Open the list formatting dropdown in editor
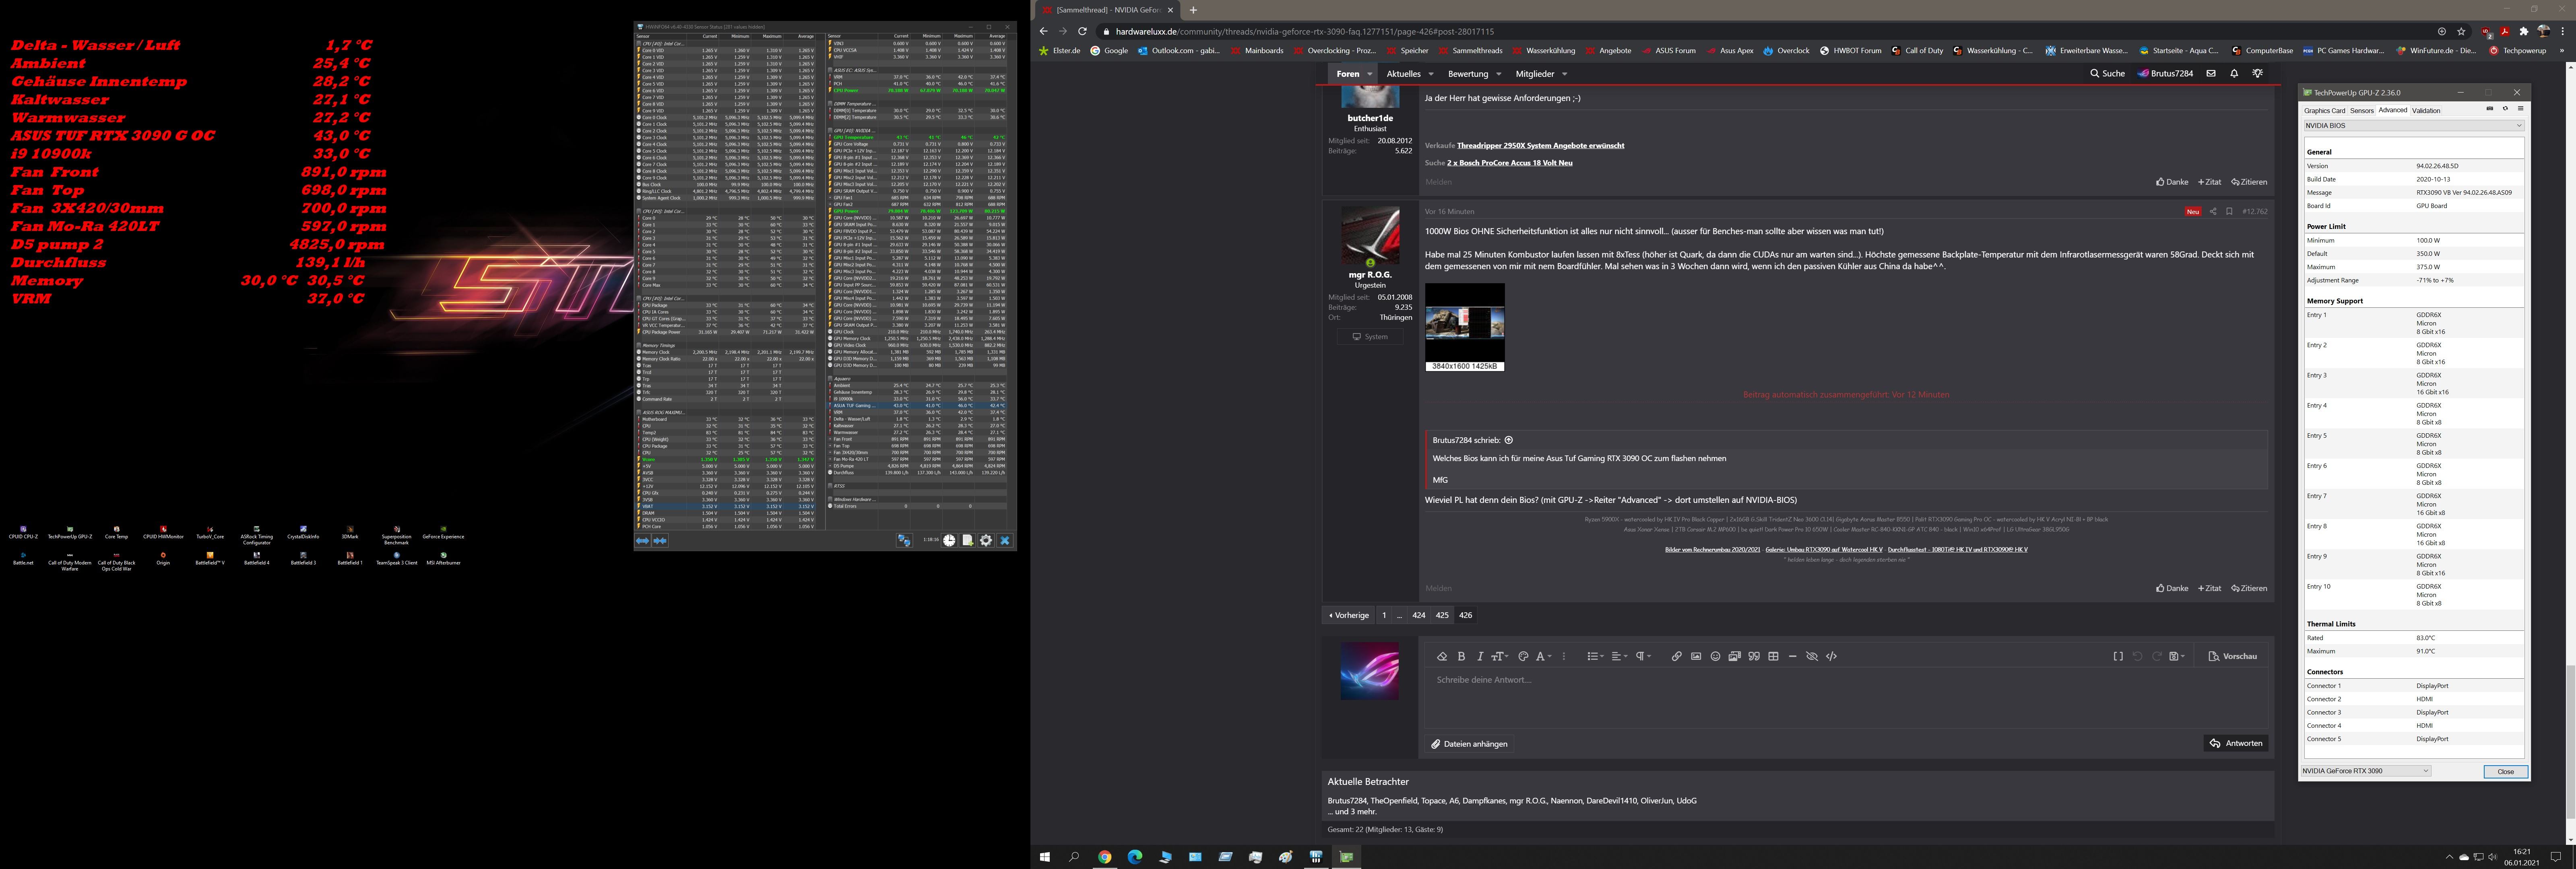The width and height of the screenshot is (2576, 869). coord(1596,657)
